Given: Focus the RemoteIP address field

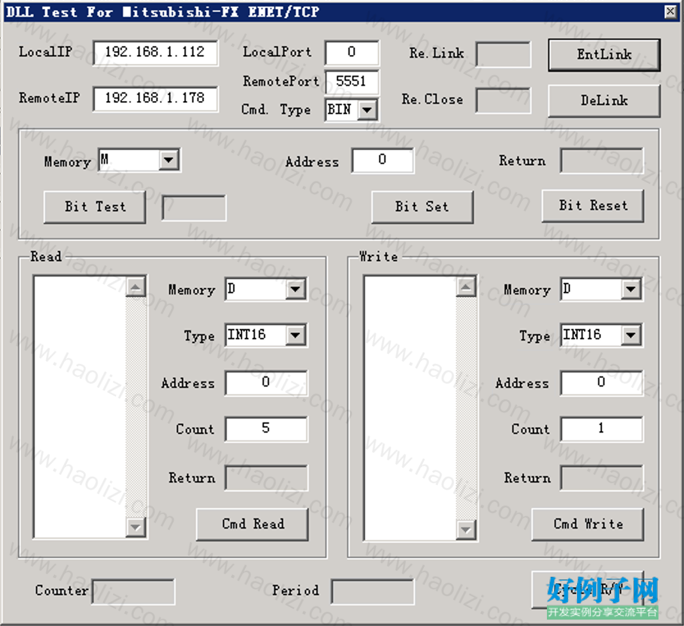Looking at the screenshot, I should tap(155, 99).
